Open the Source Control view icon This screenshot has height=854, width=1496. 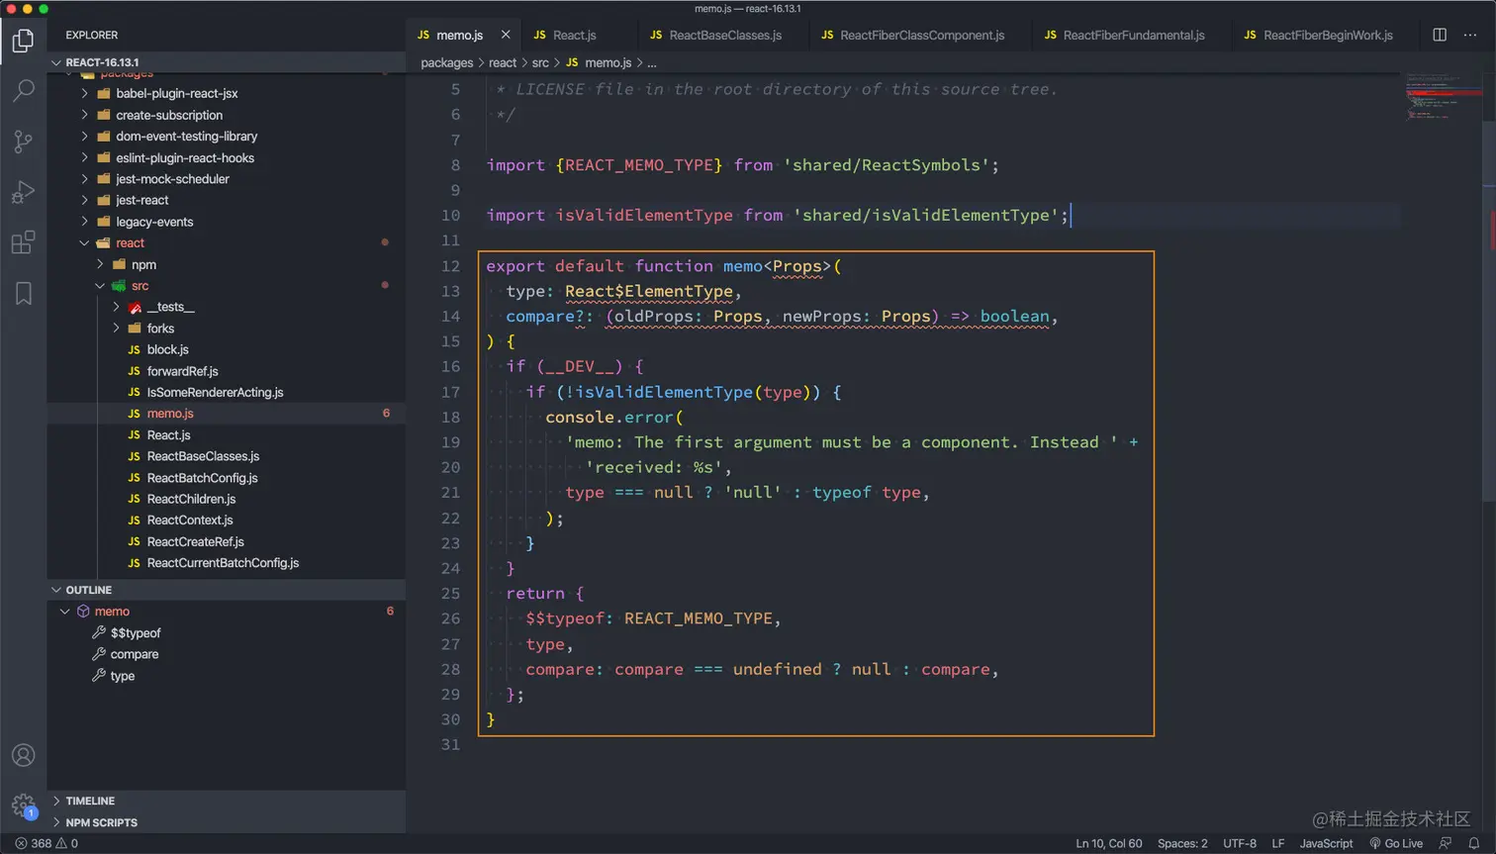[x=23, y=142]
